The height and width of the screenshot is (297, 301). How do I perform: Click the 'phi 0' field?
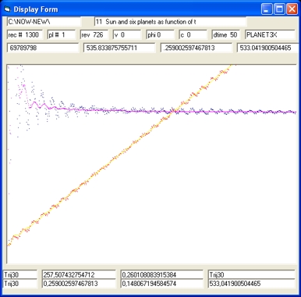click(160, 34)
